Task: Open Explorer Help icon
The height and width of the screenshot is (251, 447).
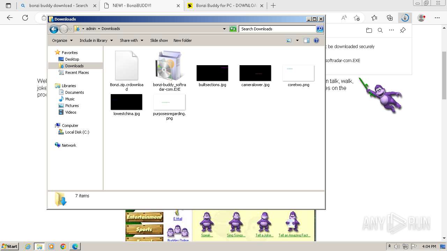Action: click(x=316, y=40)
